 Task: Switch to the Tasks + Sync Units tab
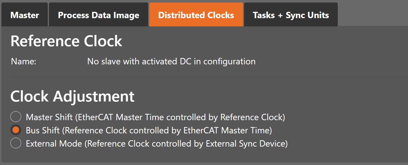(291, 15)
